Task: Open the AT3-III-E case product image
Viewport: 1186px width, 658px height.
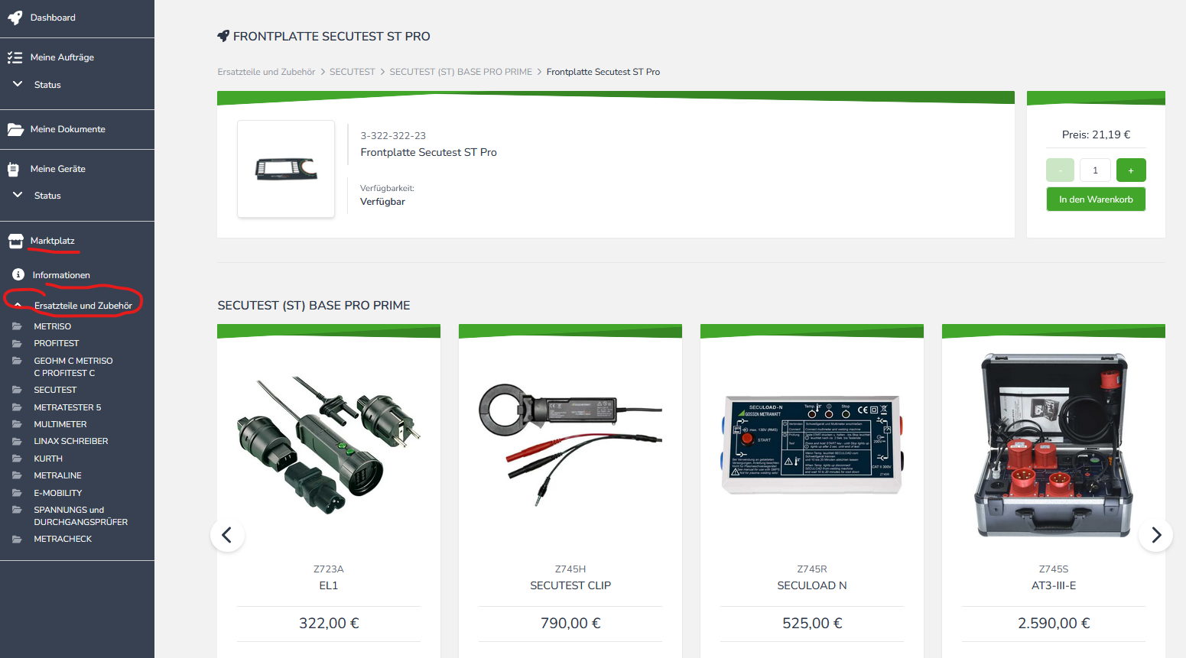Action: point(1054,445)
